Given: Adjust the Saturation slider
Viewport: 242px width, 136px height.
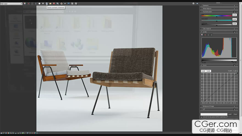Looking at the screenshot, I should pos(216,20).
